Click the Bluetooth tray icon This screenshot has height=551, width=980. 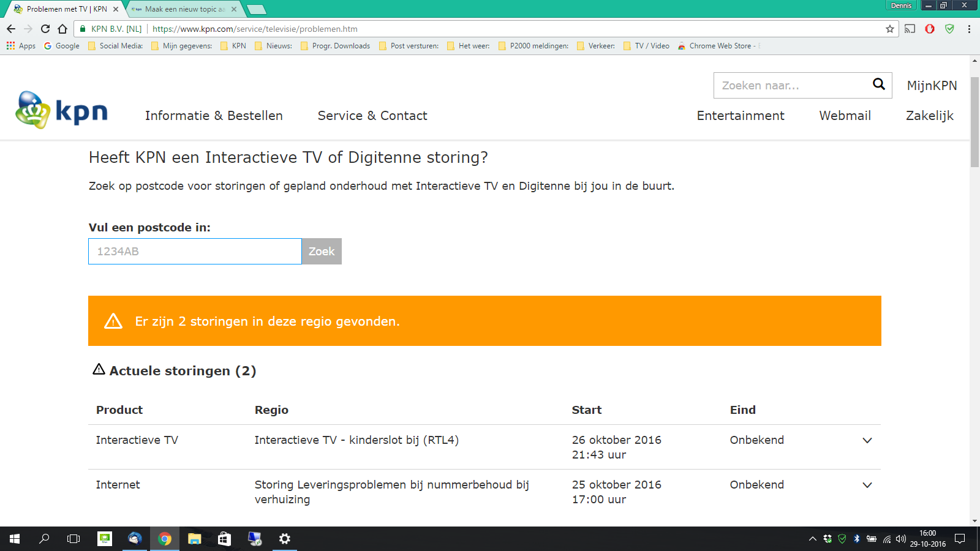click(856, 539)
